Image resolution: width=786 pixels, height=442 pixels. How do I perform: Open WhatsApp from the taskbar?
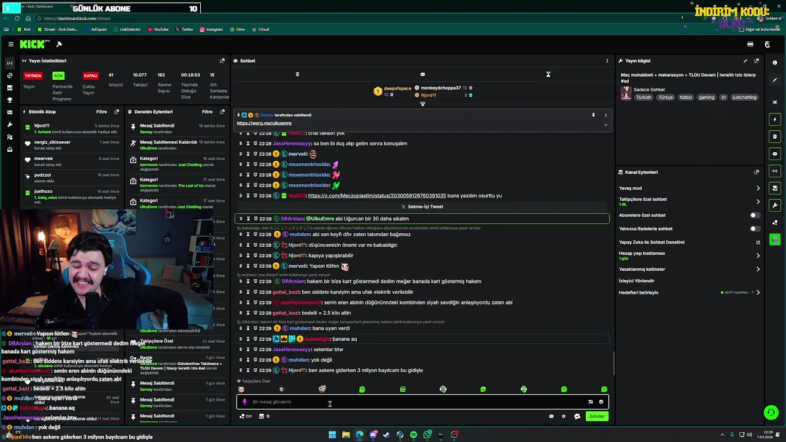coord(427,435)
